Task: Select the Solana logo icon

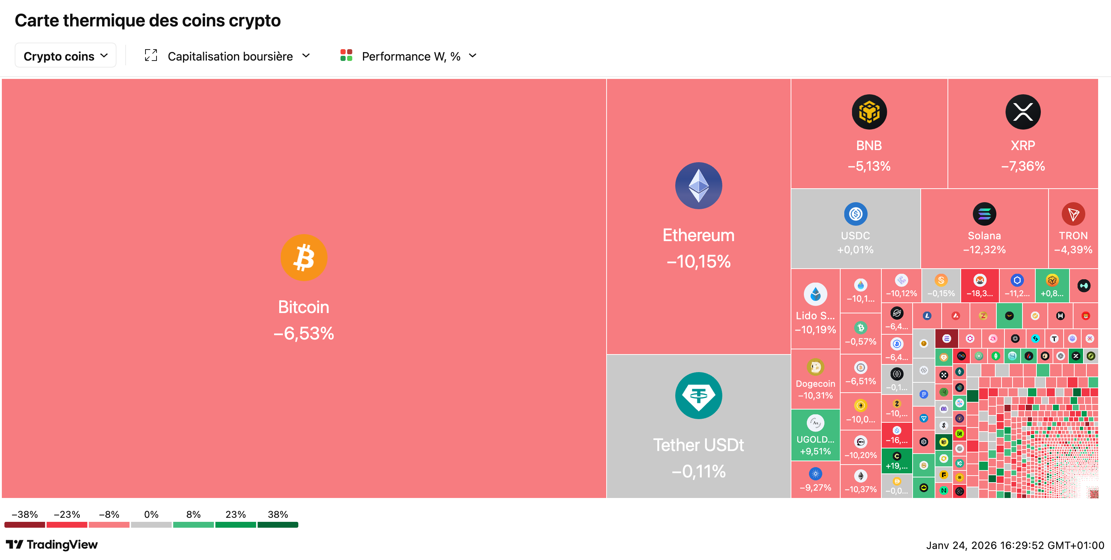Action: 984,214
